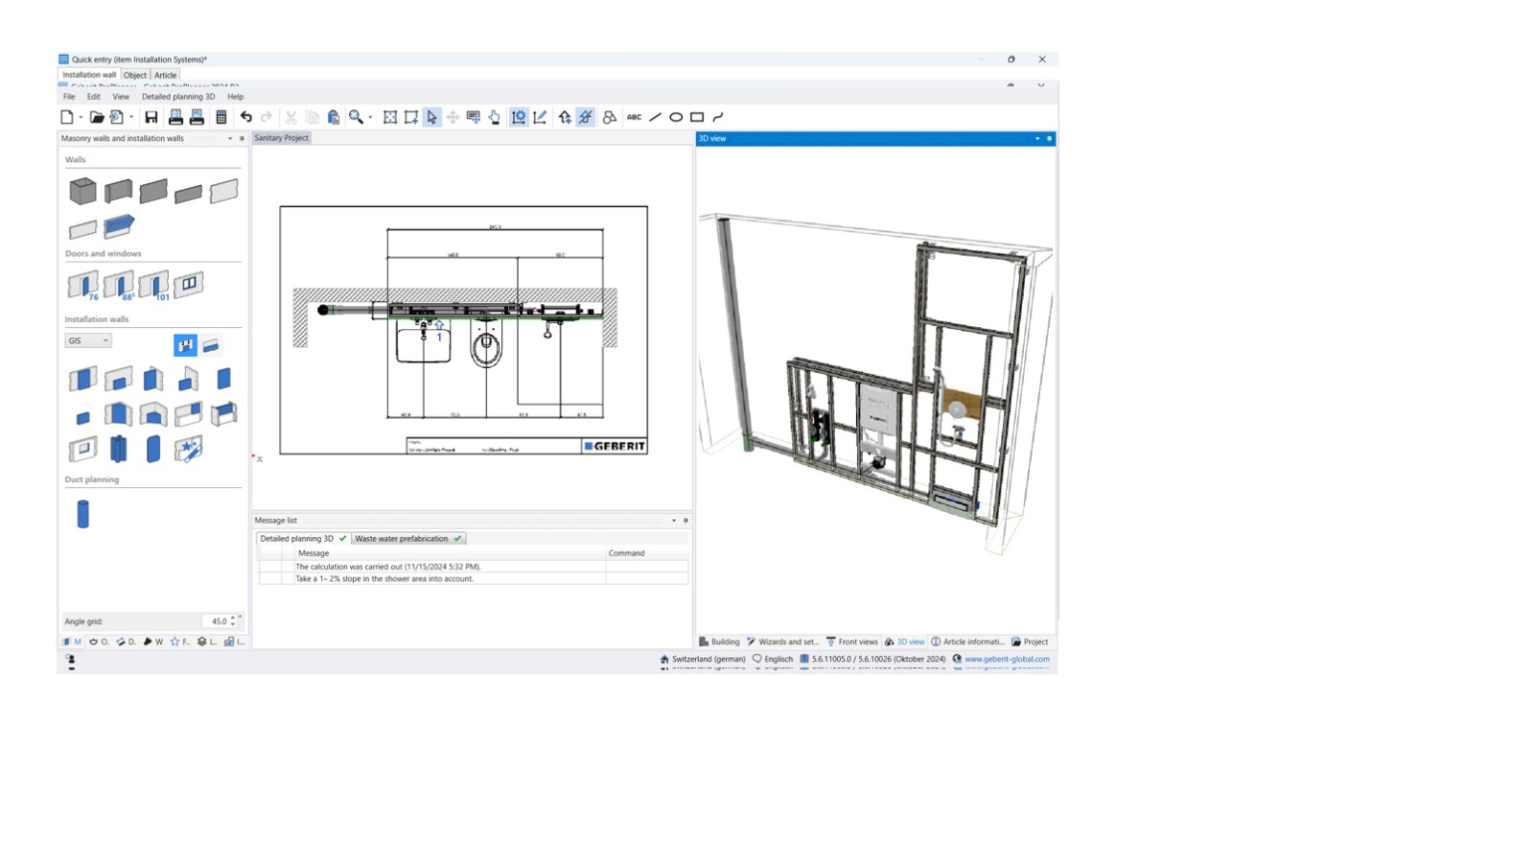Select the ABC text annotation tool
The width and height of the screenshot is (1534, 863).
pyautogui.click(x=633, y=116)
